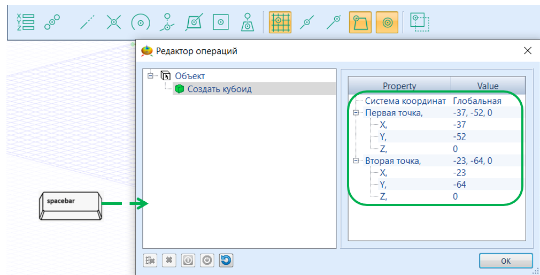Select the circle center snap tool
The width and height of the screenshot is (540, 275).
pos(140,22)
